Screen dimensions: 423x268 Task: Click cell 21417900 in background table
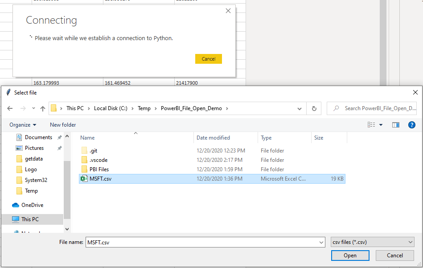187,83
